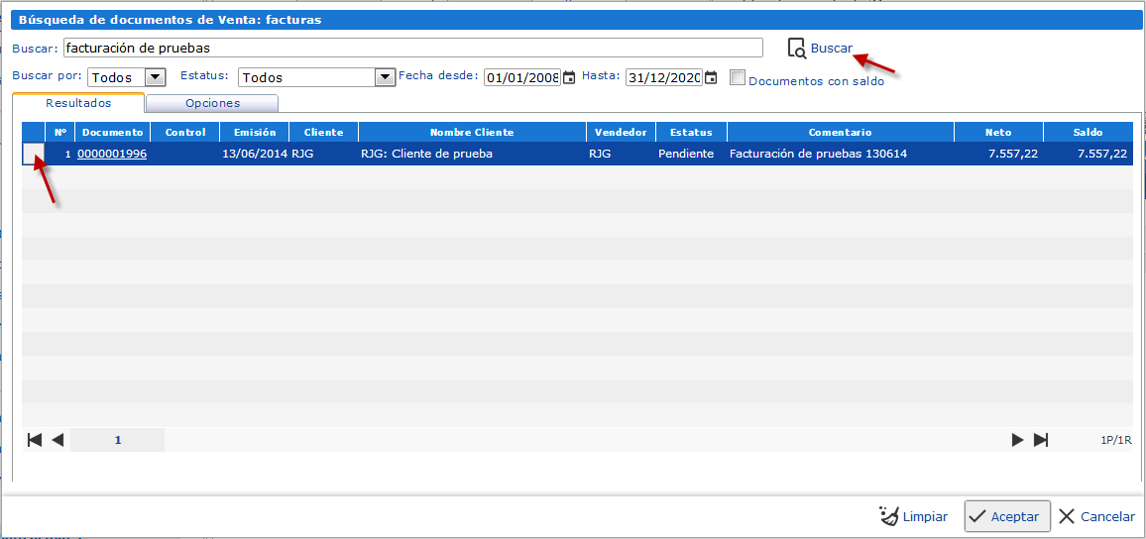Sort by the Emisión column header
This screenshot has width=1146, height=539.
(x=254, y=132)
